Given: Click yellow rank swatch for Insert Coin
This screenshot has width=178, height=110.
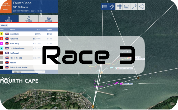Looking at the screenshot, I should pos(2,34).
